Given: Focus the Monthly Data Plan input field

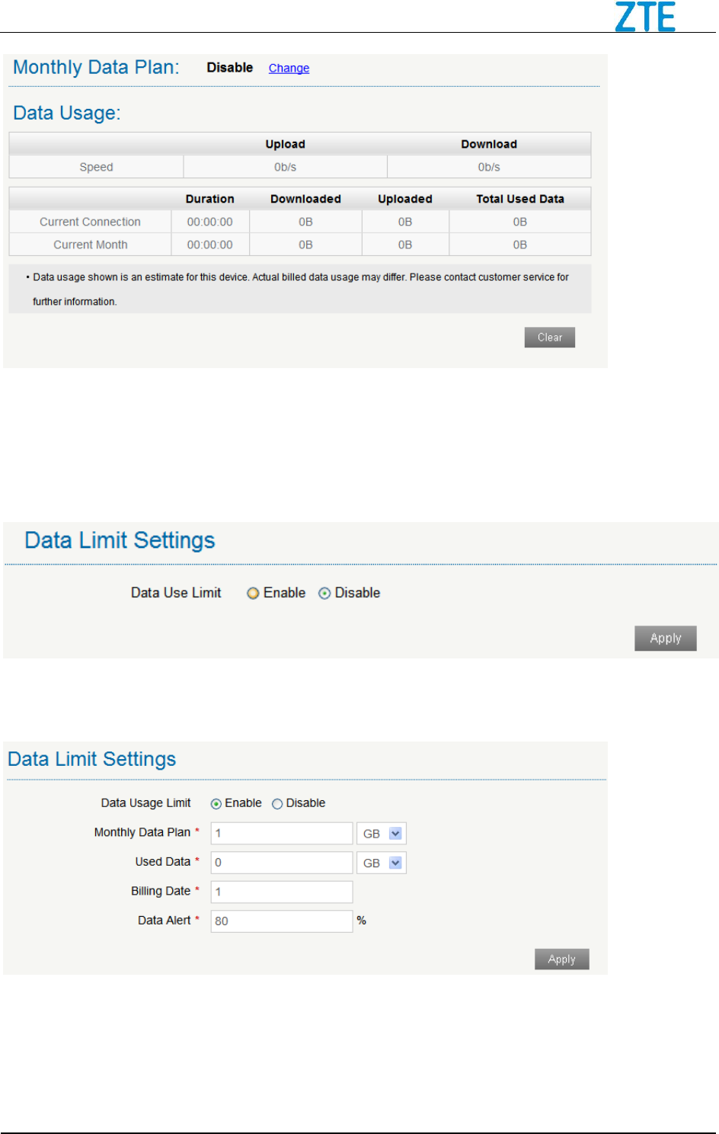Looking at the screenshot, I should coord(281,833).
